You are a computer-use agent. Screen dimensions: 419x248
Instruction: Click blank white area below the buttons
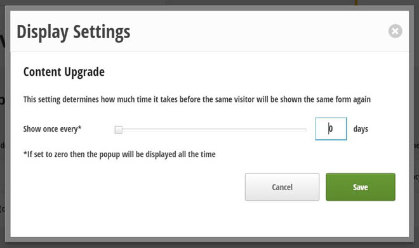209,219
